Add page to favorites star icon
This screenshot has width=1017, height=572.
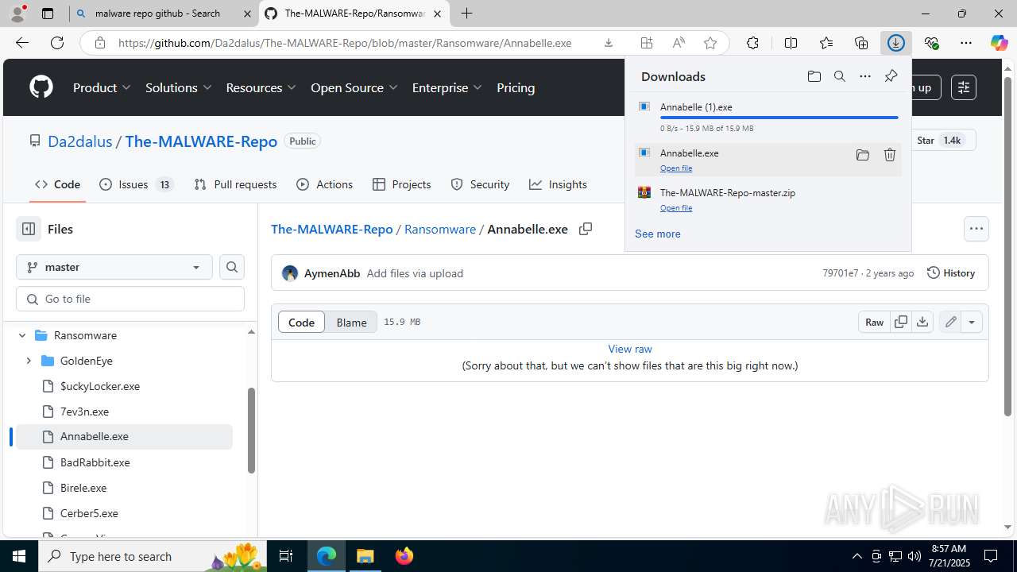[x=710, y=43]
